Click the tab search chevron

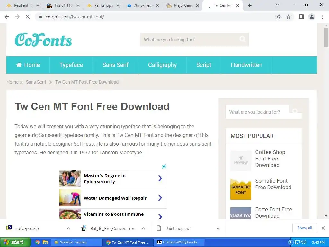(x=277, y=5)
